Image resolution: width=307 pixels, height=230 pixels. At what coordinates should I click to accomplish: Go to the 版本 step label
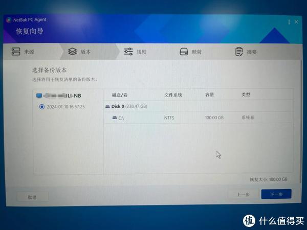click(85, 52)
